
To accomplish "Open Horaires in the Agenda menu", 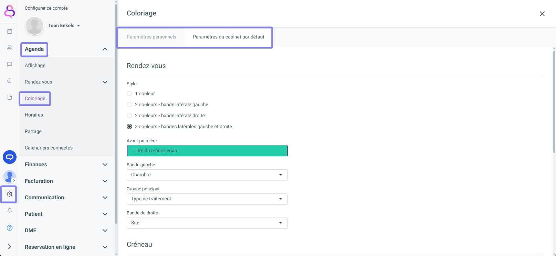I will click(34, 115).
